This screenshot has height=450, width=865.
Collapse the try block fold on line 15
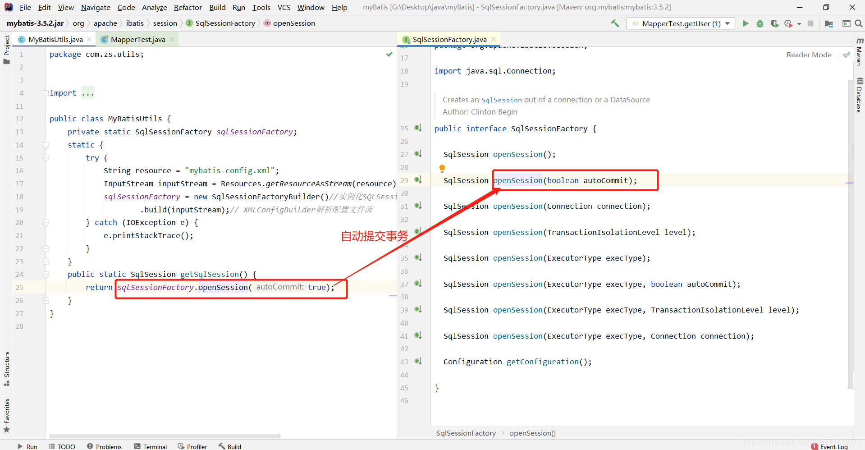point(46,158)
